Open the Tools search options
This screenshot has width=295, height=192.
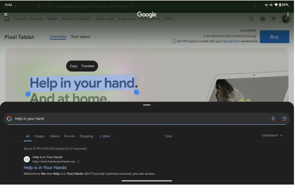click(x=168, y=136)
